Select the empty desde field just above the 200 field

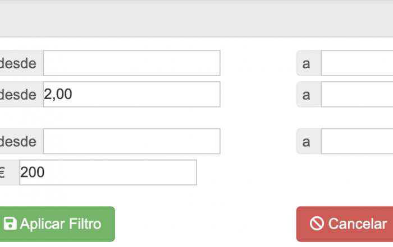click(131, 141)
